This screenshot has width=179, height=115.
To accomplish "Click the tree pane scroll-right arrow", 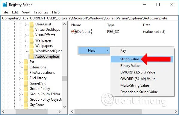I will (59, 111).
